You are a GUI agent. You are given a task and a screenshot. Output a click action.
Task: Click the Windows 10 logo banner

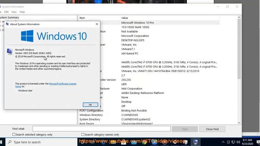click(54, 36)
